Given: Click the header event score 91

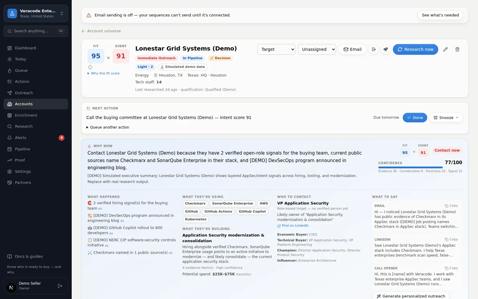Looking at the screenshot, I should pyautogui.click(x=121, y=56).
